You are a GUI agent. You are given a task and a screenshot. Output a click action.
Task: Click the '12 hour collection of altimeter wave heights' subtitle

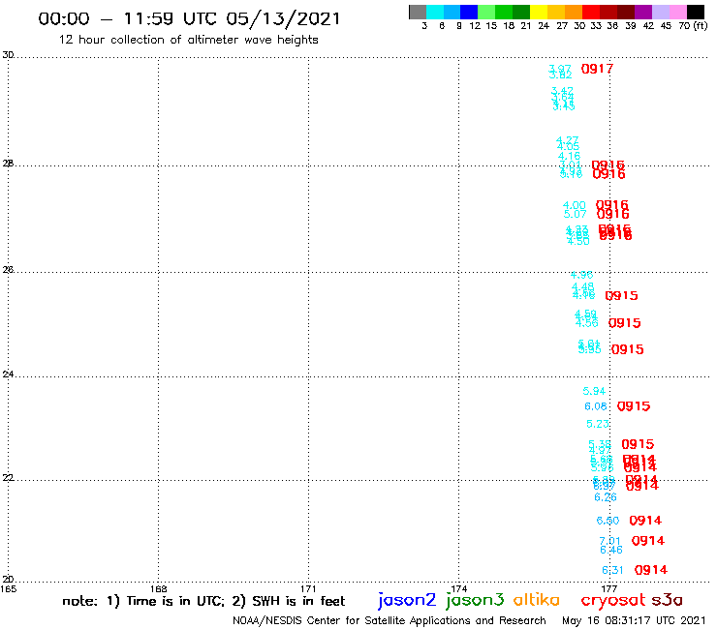188,40
